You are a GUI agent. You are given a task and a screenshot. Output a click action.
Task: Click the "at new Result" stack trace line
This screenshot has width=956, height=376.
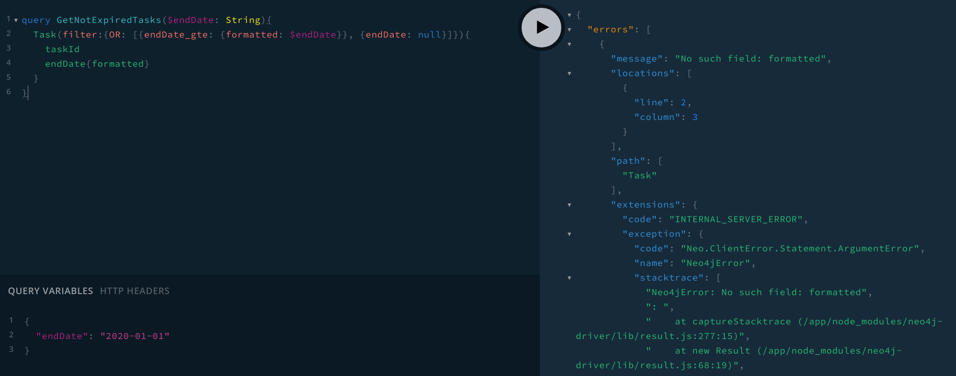pos(739,358)
